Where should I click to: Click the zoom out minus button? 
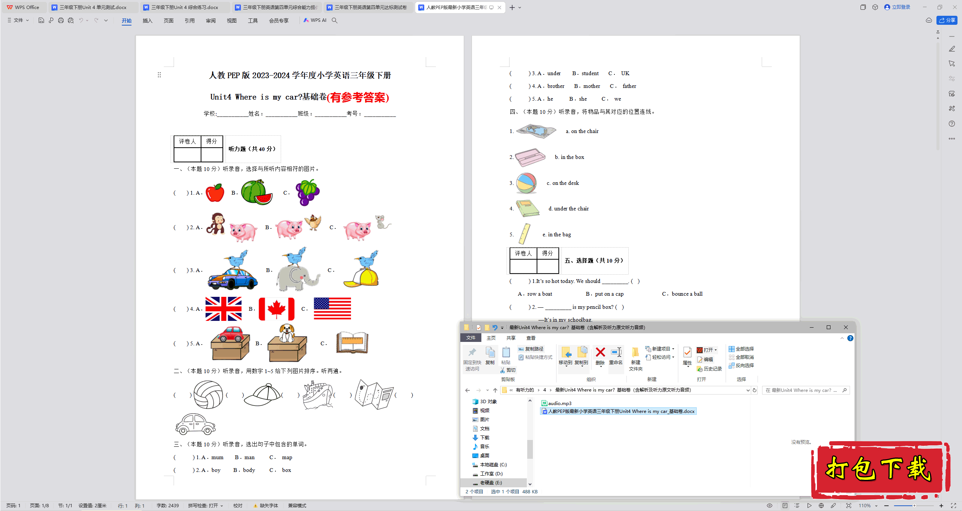pyautogui.click(x=887, y=506)
